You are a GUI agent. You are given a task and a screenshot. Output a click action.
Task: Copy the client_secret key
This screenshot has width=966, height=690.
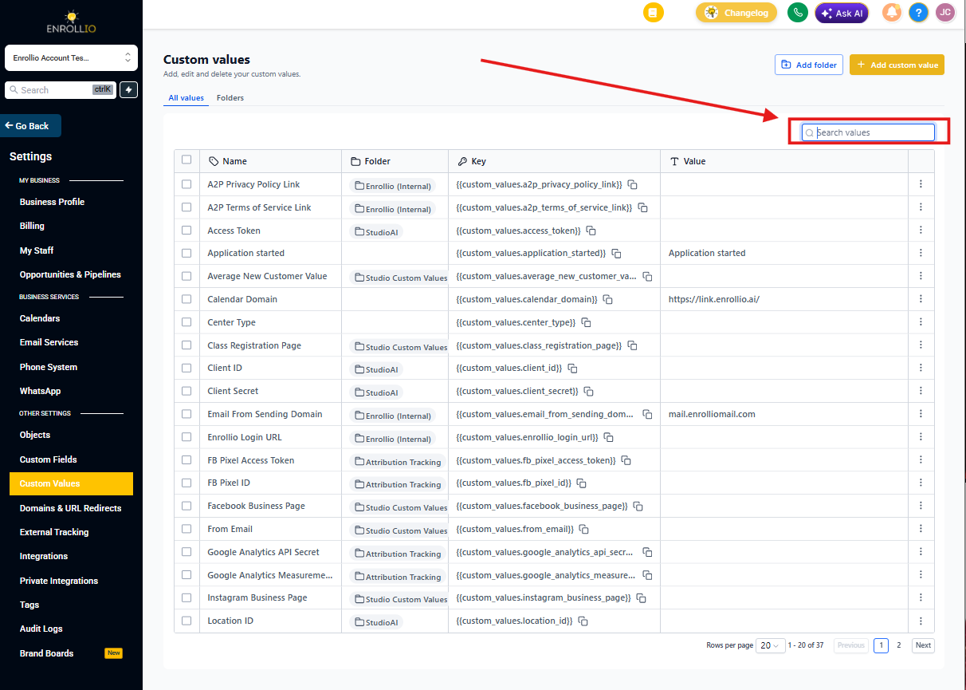click(x=588, y=391)
